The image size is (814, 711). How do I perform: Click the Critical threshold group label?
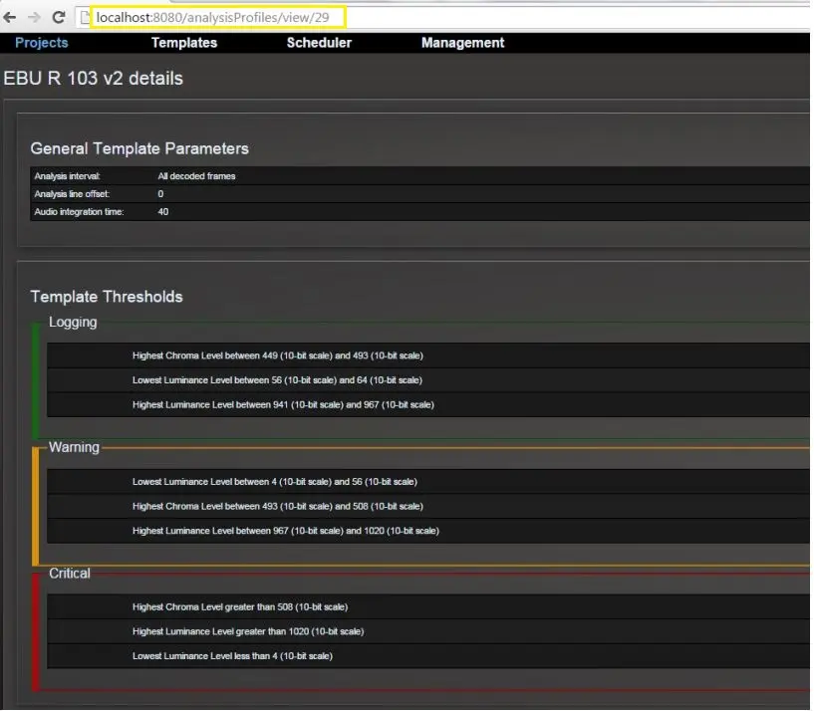pos(70,574)
